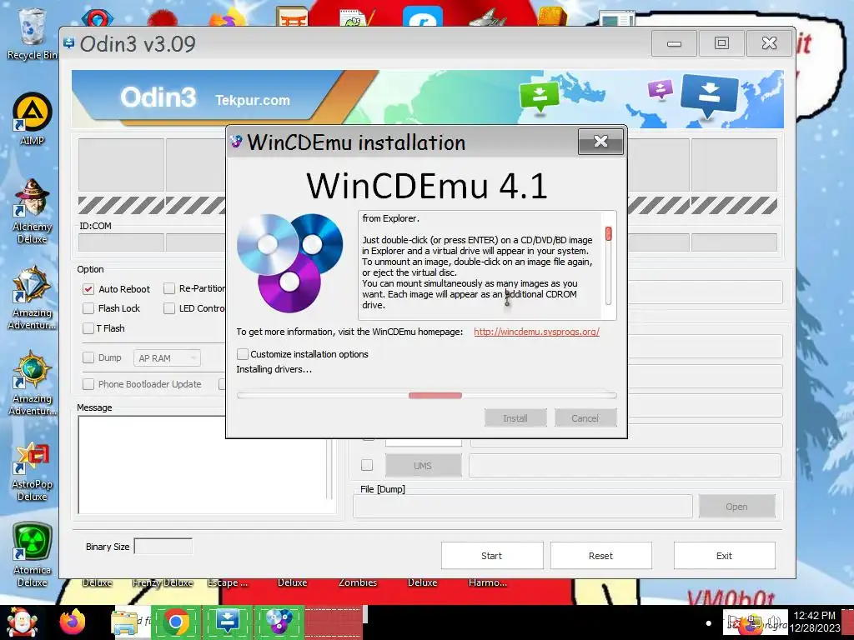Switch to Odin3 taskbar button
Image resolution: width=854 pixels, height=640 pixels.
[x=227, y=622]
